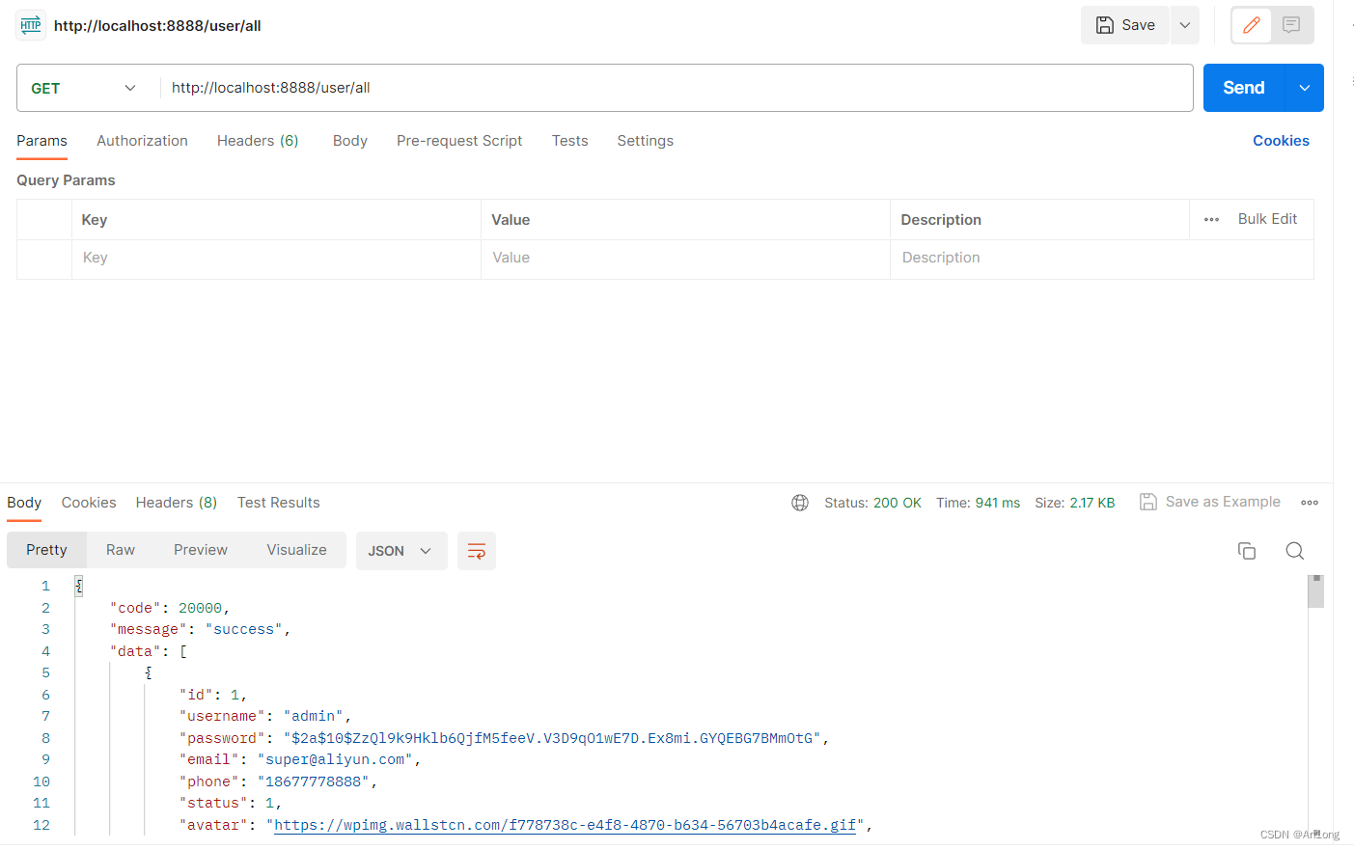The width and height of the screenshot is (1354, 850).
Task: Switch to the Preview response view
Action: pyautogui.click(x=200, y=549)
